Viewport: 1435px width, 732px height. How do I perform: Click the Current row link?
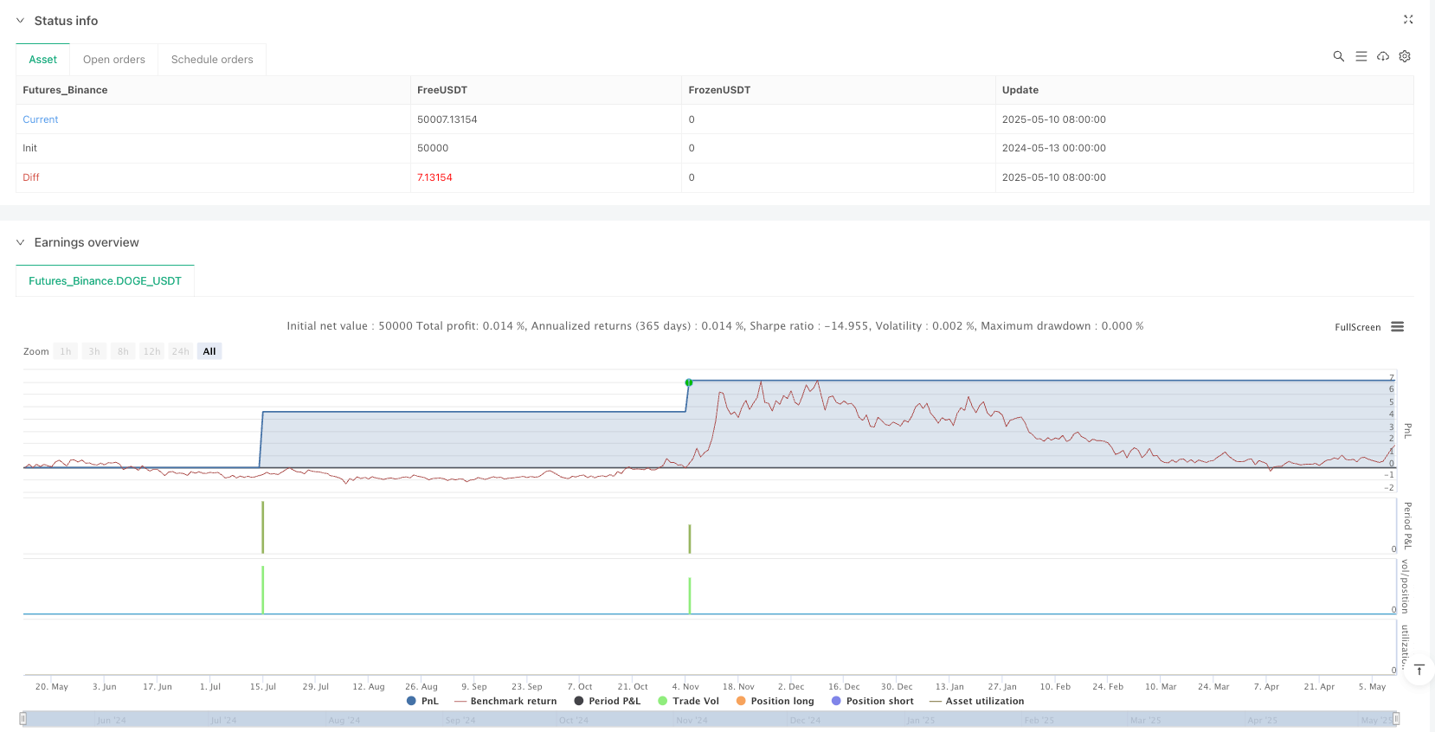coord(41,119)
